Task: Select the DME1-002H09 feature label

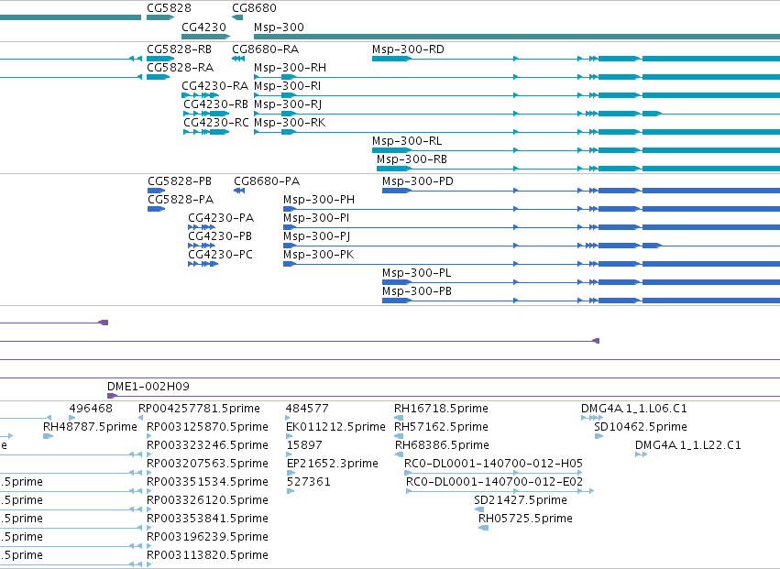Action: [x=148, y=387]
